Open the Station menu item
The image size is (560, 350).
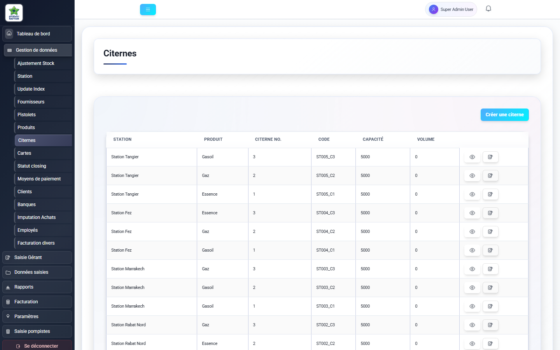click(43, 76)
